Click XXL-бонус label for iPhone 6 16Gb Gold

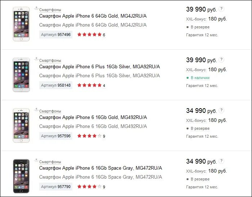pyautogui.click(x=196, y=120)
